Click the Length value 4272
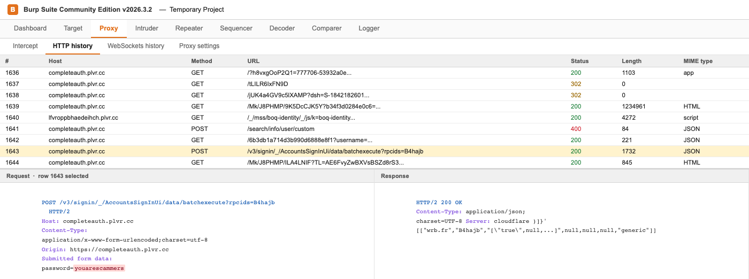 tap(629, 118)
